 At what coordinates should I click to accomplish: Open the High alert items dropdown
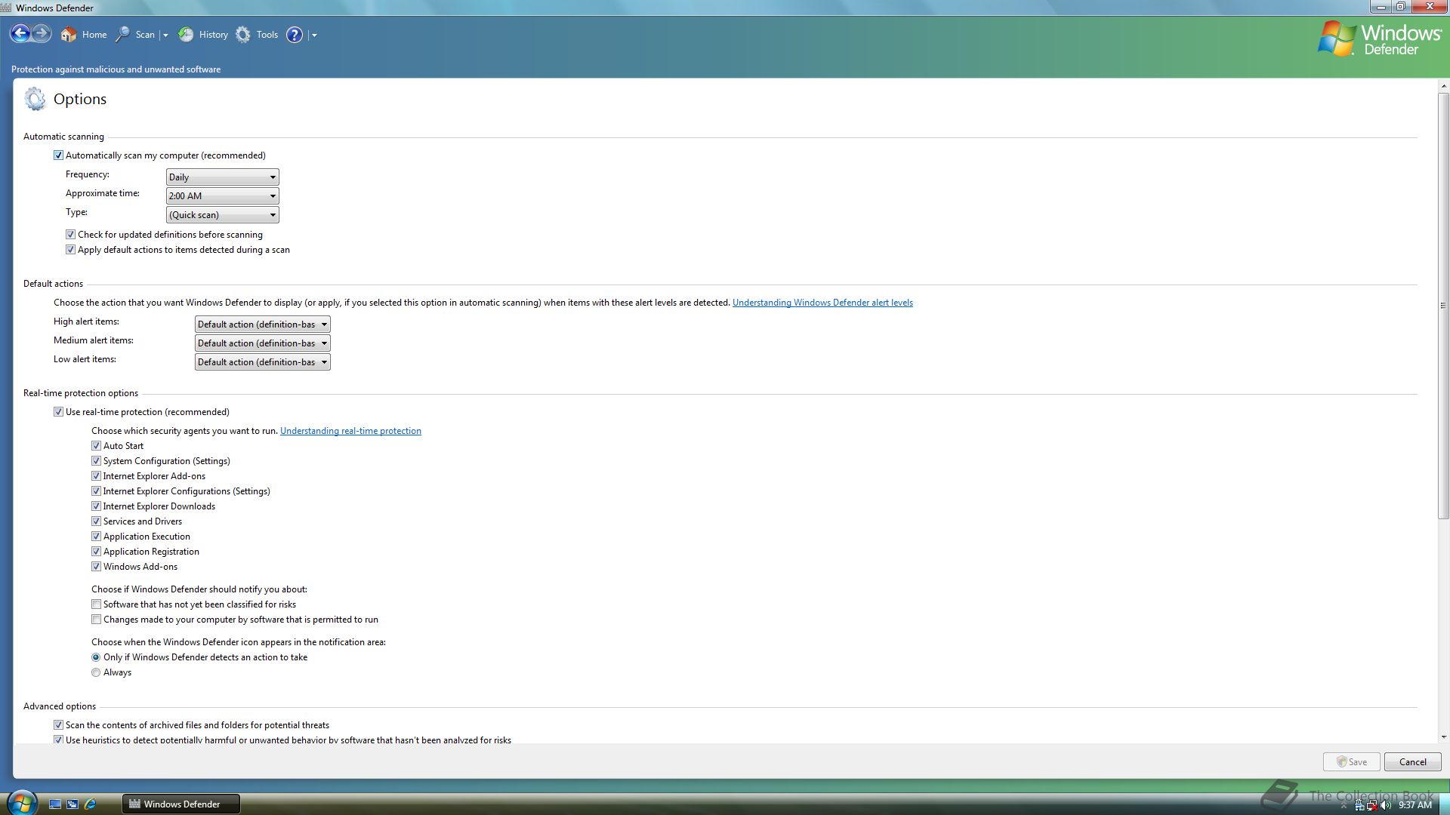[x=262, y=324]
